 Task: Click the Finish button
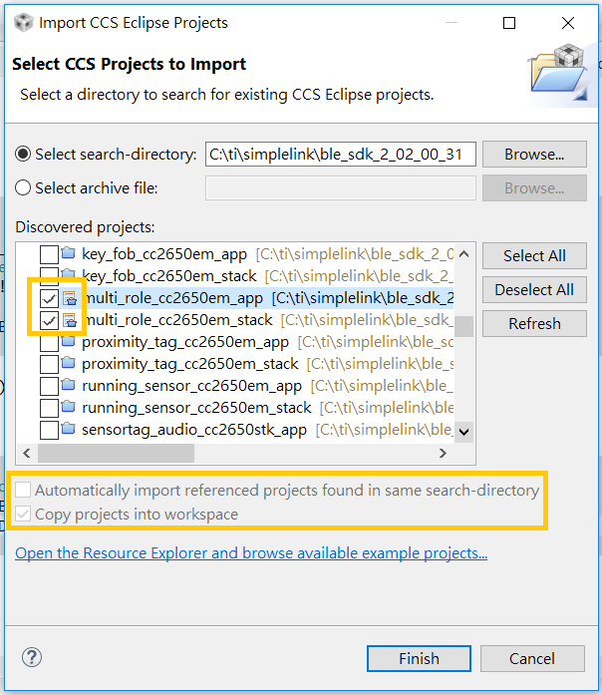click(x=419, y=659)
